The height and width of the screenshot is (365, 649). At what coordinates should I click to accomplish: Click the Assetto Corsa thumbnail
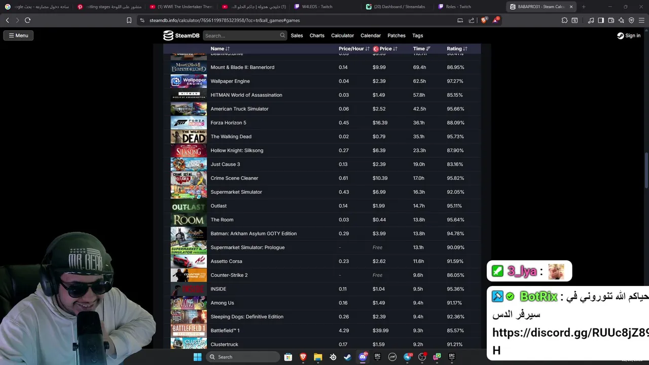189,261
